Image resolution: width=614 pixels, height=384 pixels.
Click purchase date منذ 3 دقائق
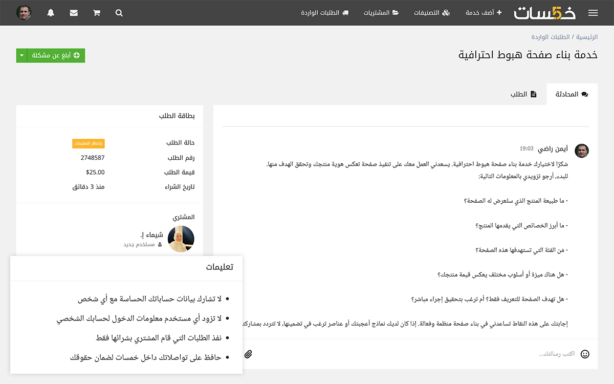click(x=89, y=187)
